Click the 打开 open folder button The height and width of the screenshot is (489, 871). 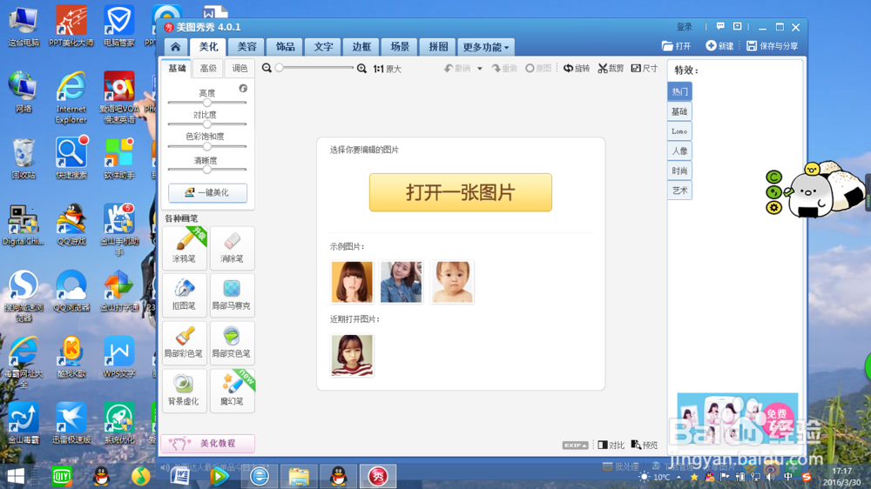pos(676,46)
